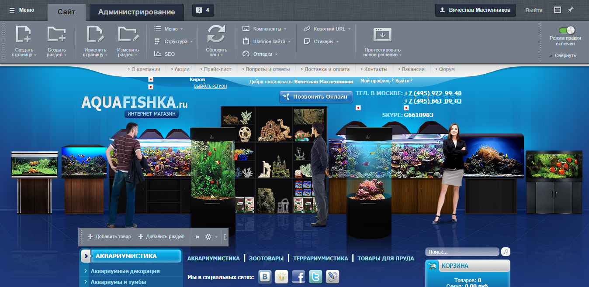589x287 pixels.
Task: Expand Протестировать новое решение dropdown arrow
Action: coord(400,55)
